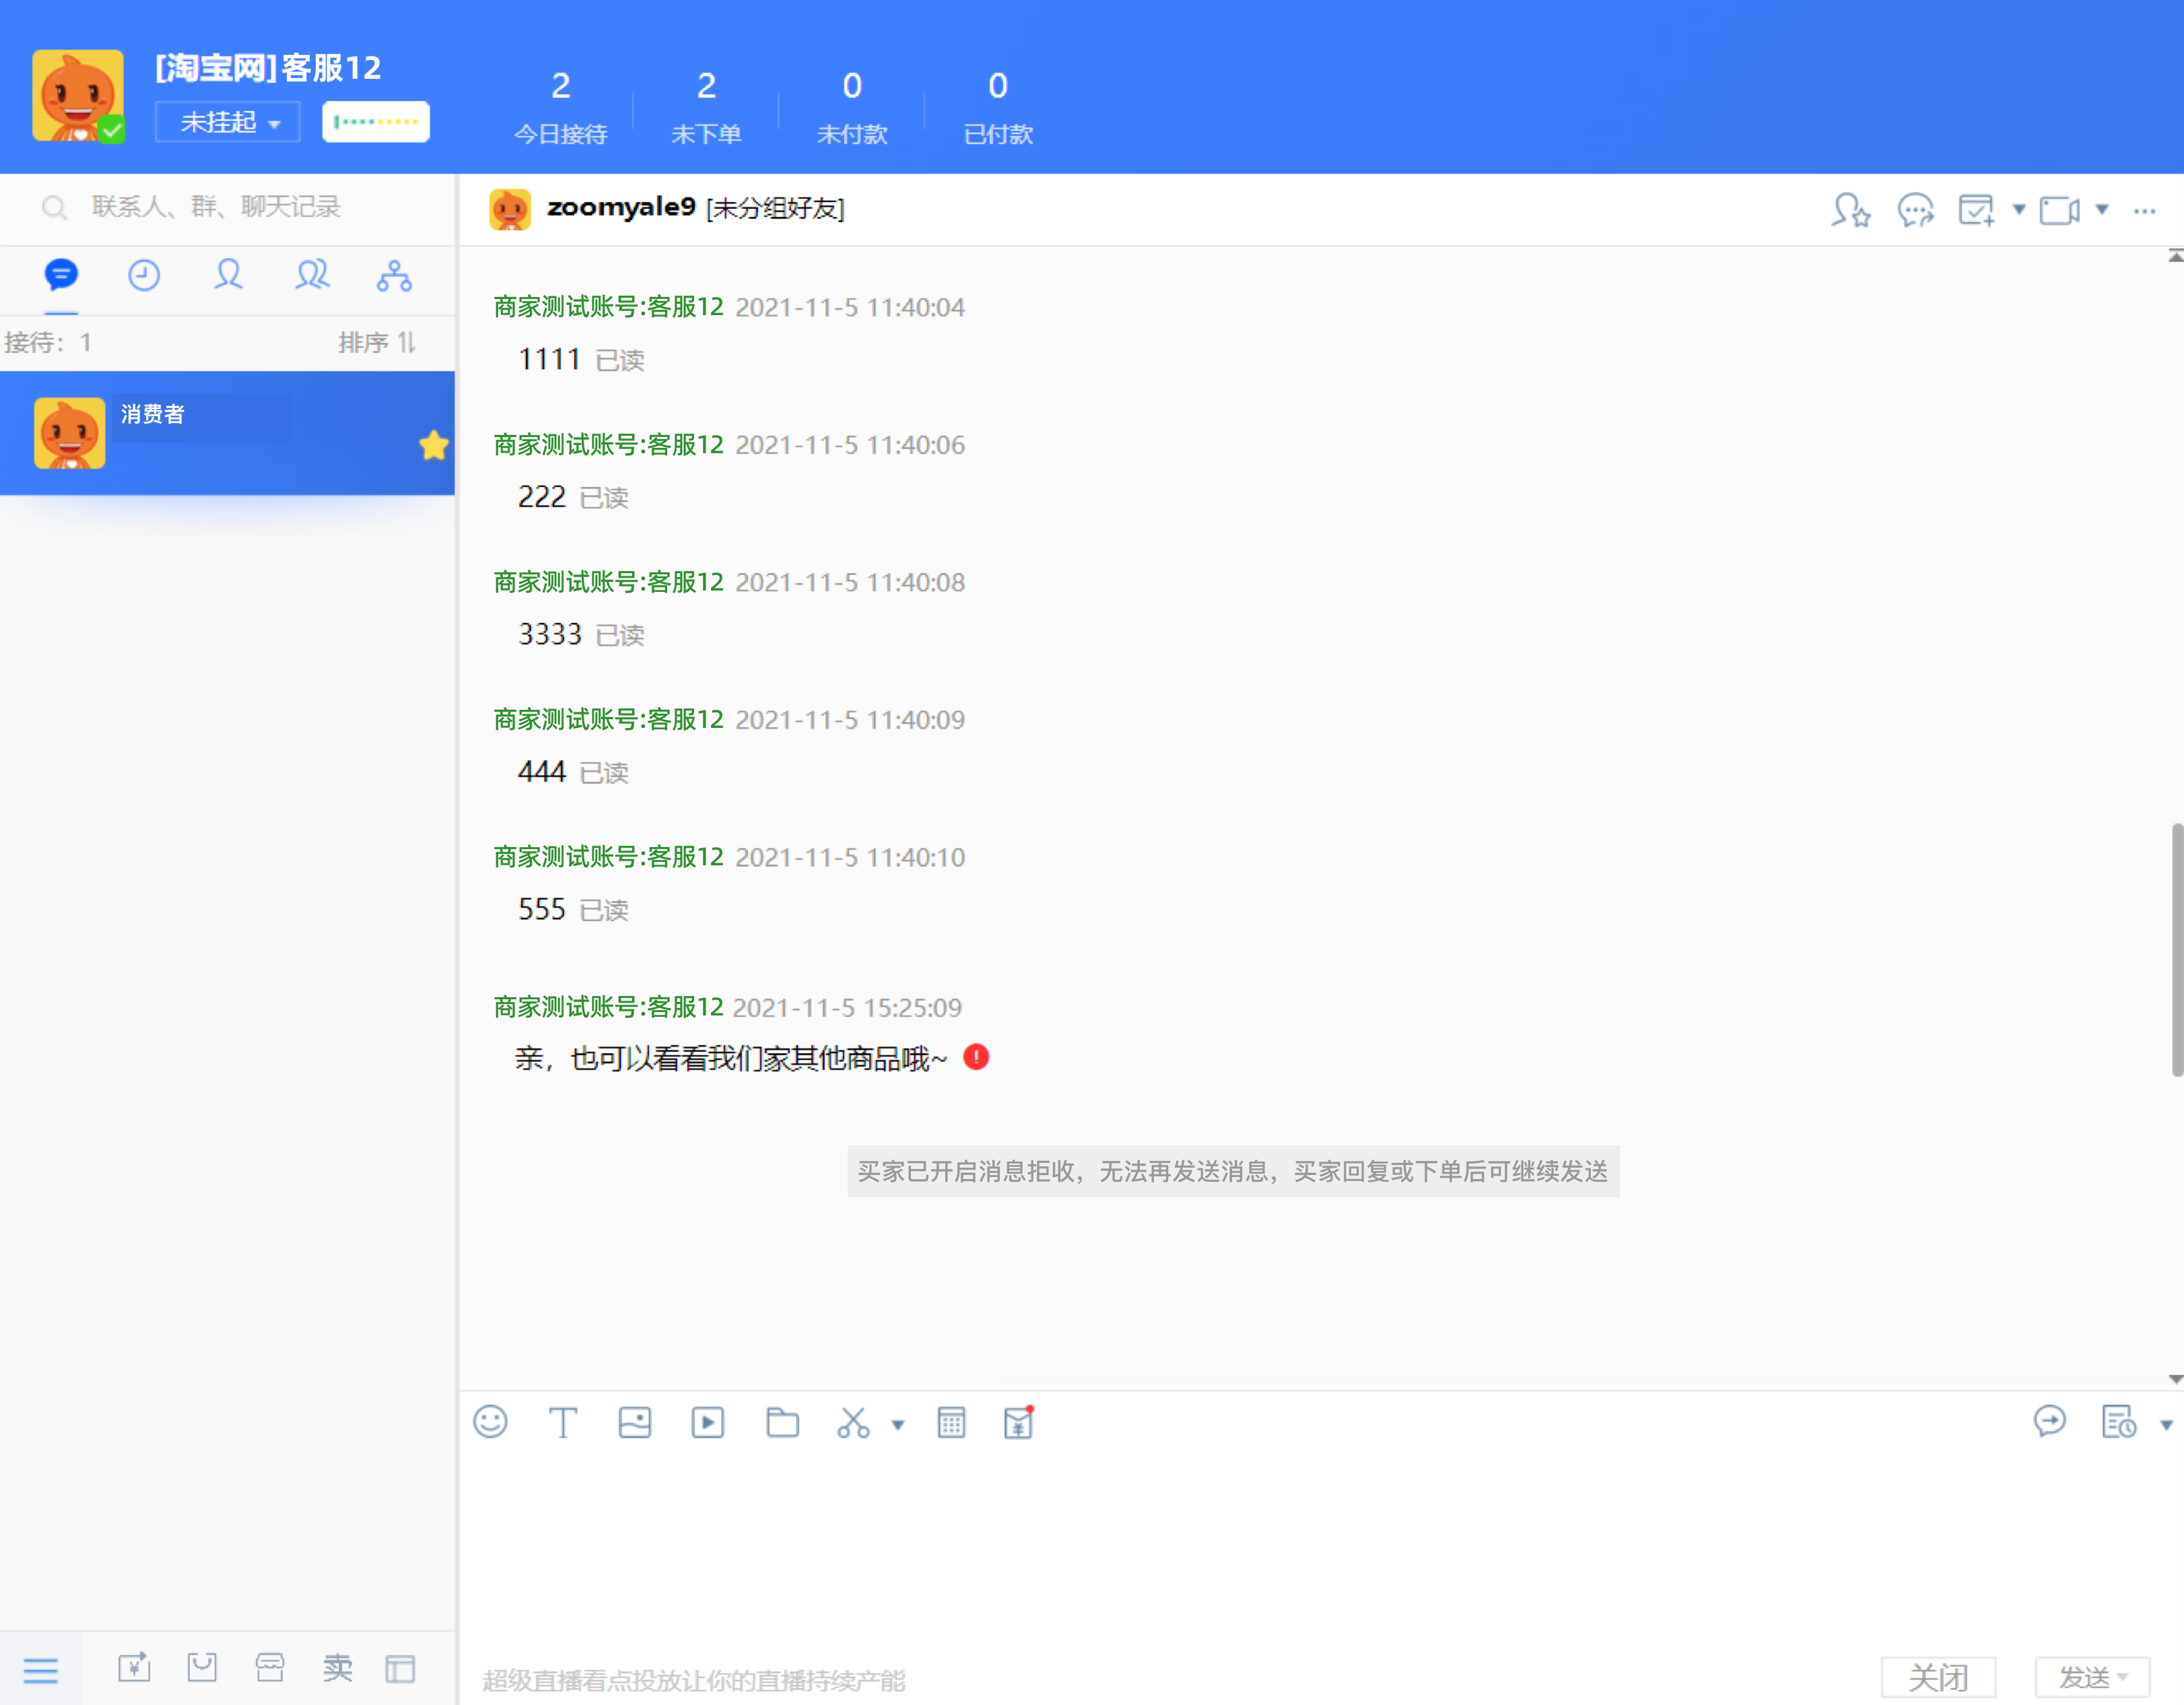Expand the 未挂起 status dropdown
2184x1705 pixels.
[x=228, y=122]
